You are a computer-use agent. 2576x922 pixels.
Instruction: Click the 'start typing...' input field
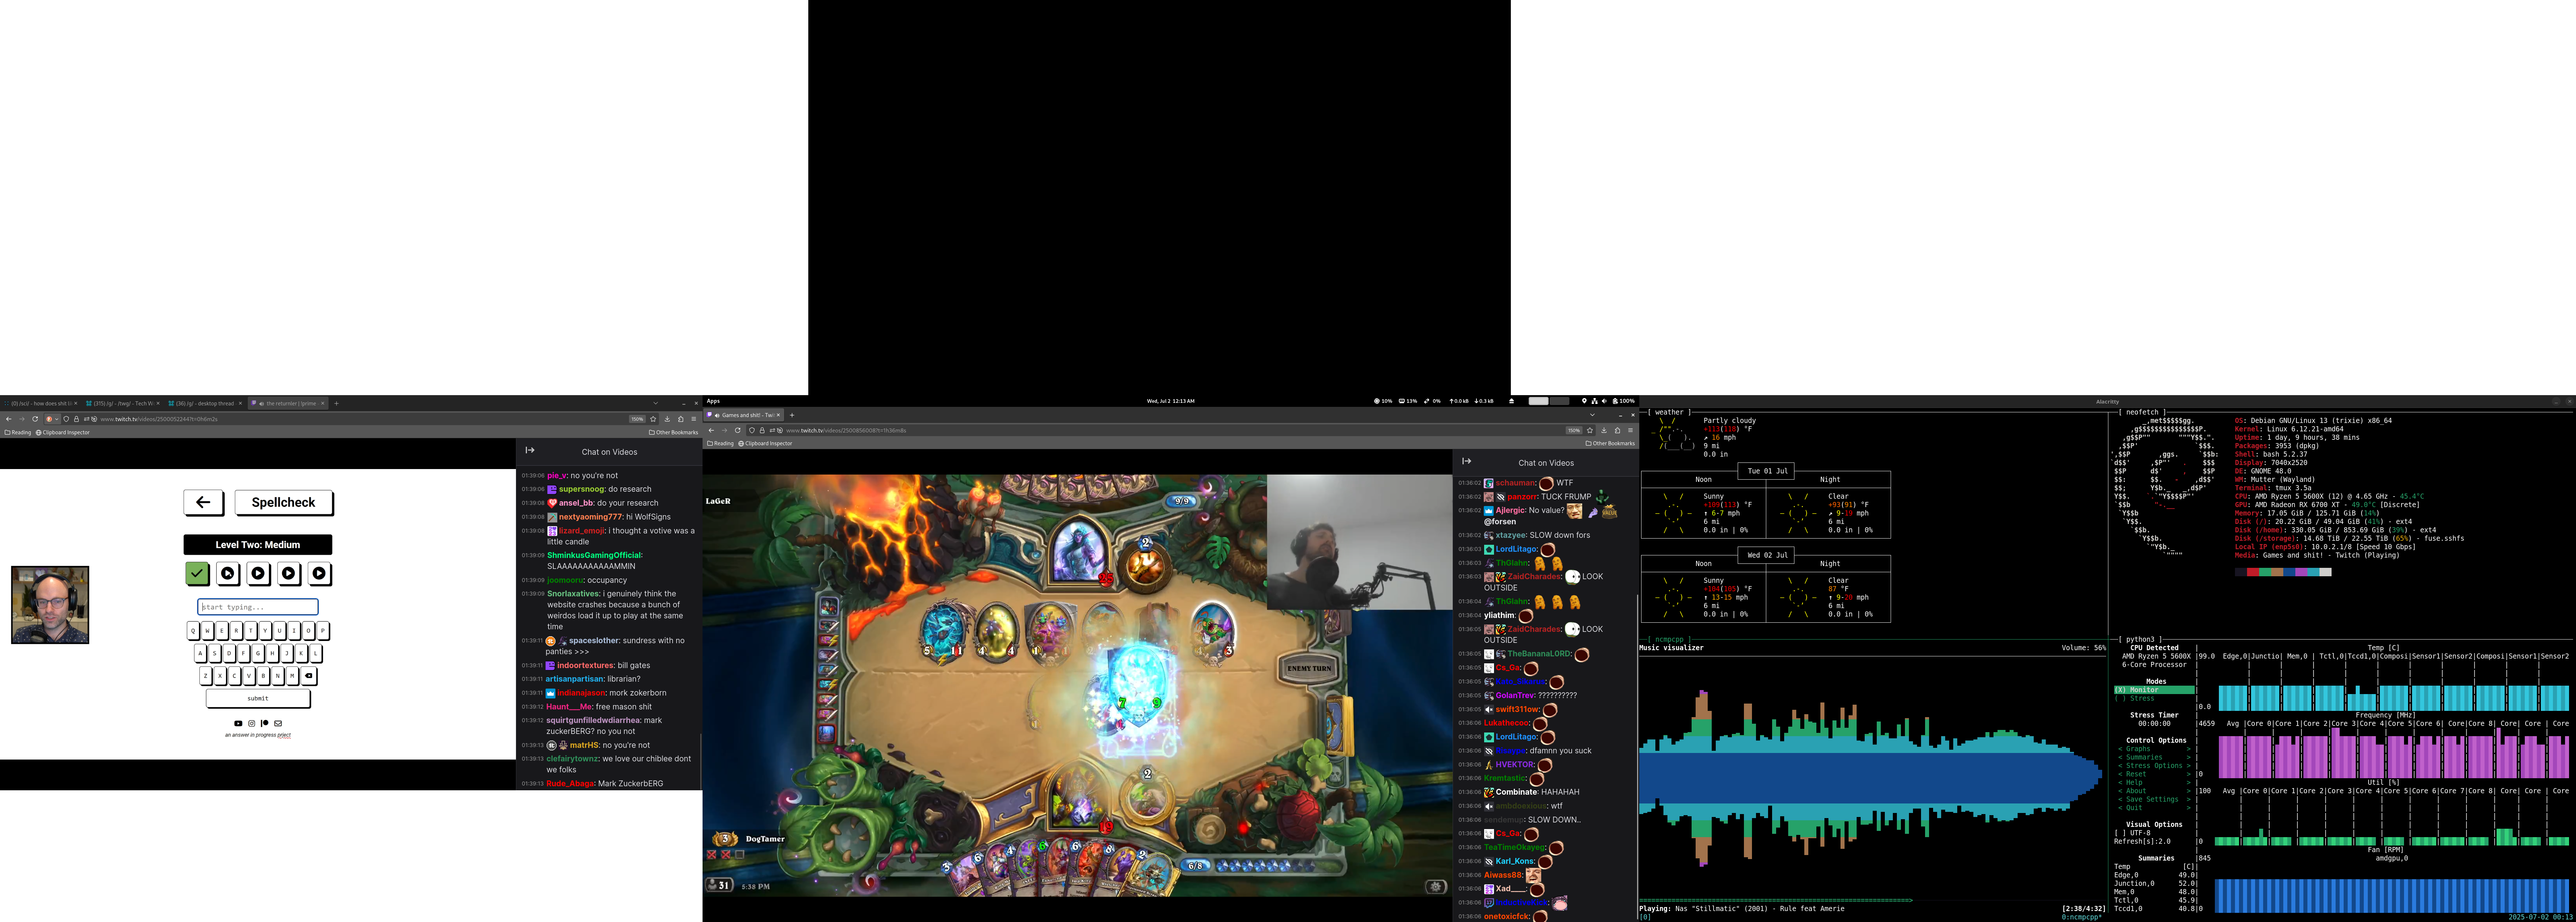point(258,607)
